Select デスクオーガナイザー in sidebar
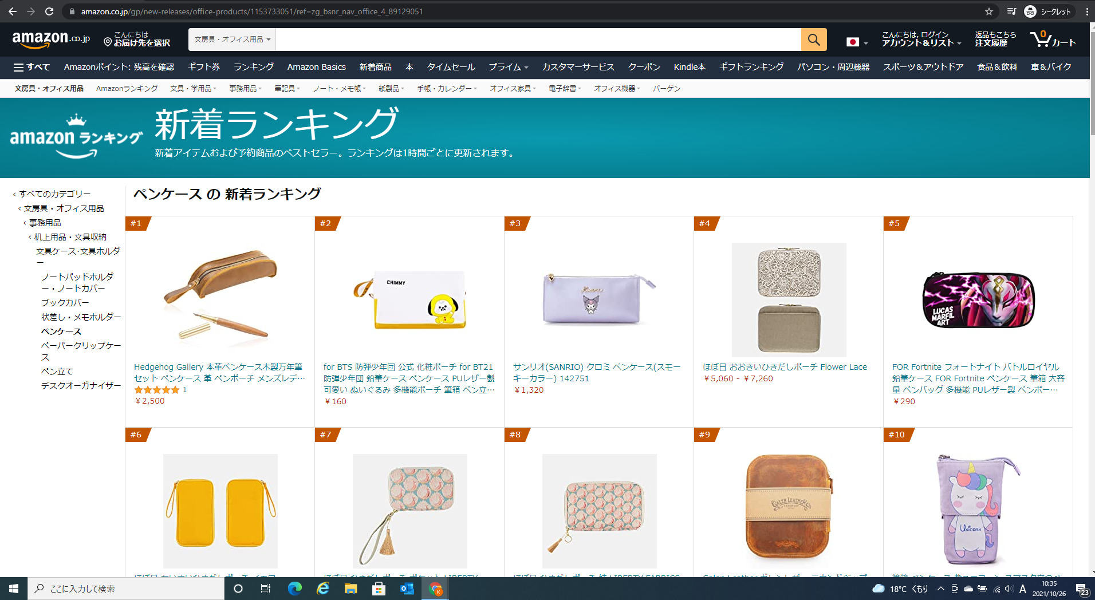Image resolution: width=1095 pixels, height=600 pixels. (81, 386)
